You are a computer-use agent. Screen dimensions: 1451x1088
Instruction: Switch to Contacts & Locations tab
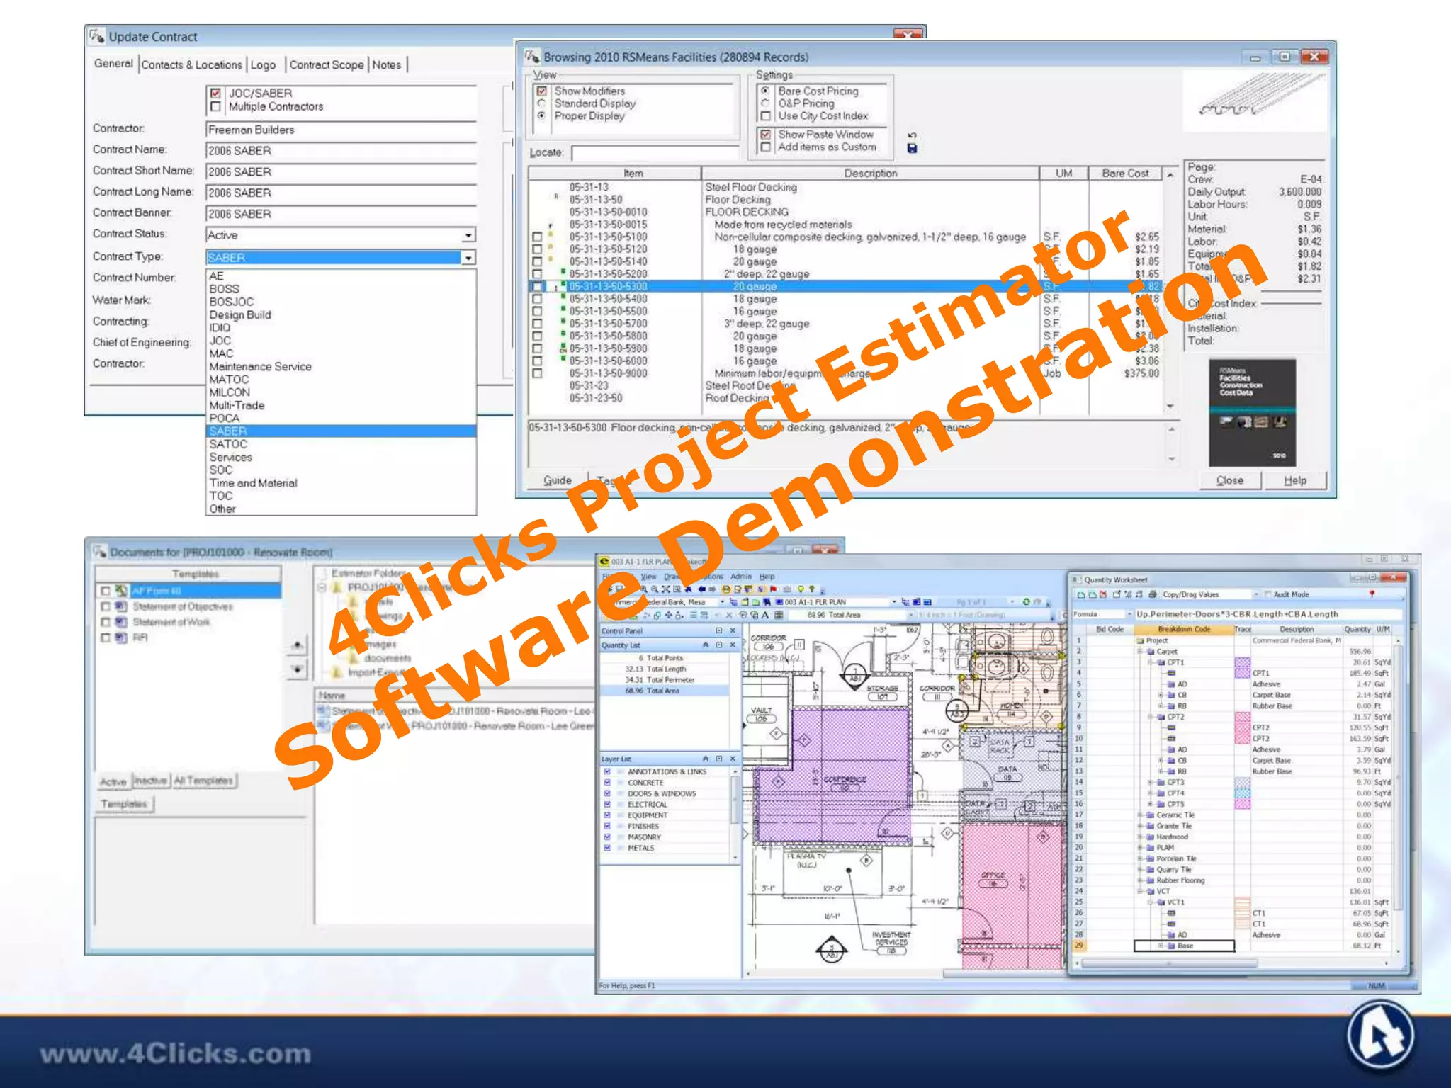192,64
